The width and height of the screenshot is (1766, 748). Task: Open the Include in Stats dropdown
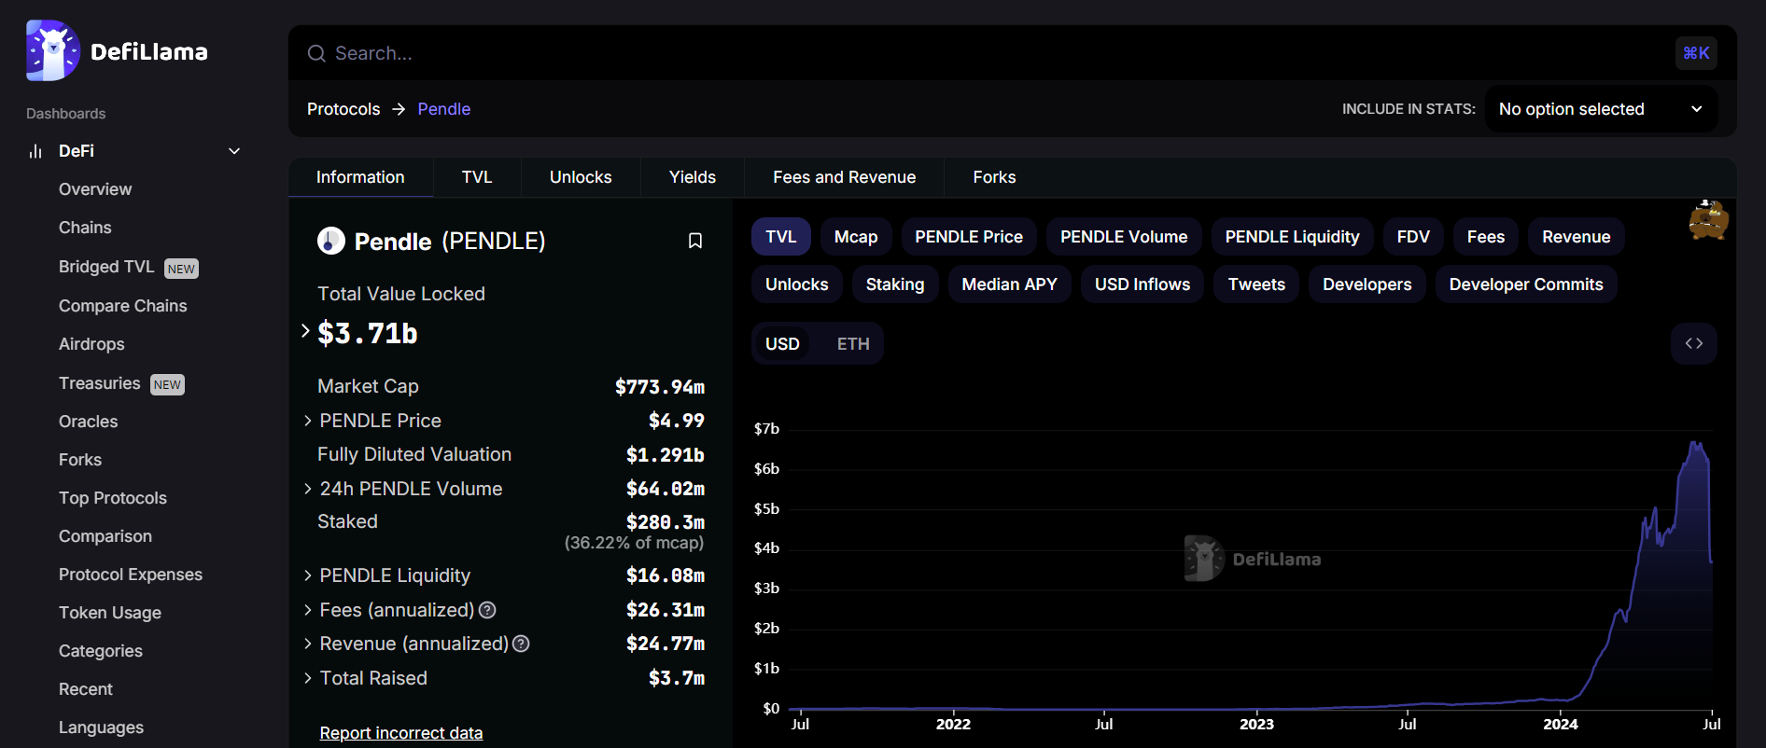point(1601,109)
